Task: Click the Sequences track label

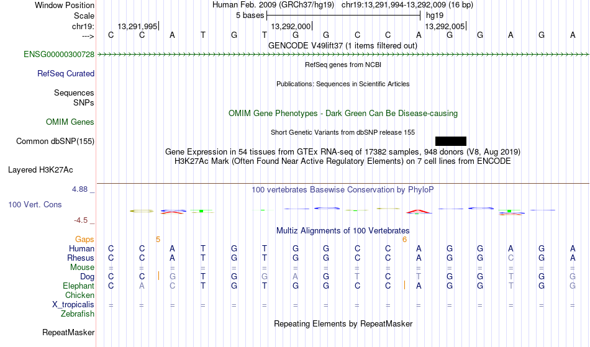Action: click(74, 93)
